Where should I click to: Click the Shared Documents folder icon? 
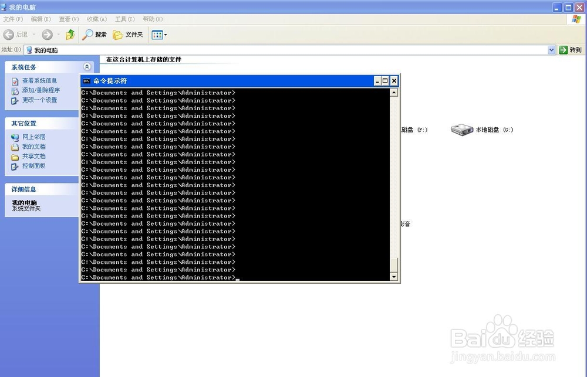click(15, 157)
